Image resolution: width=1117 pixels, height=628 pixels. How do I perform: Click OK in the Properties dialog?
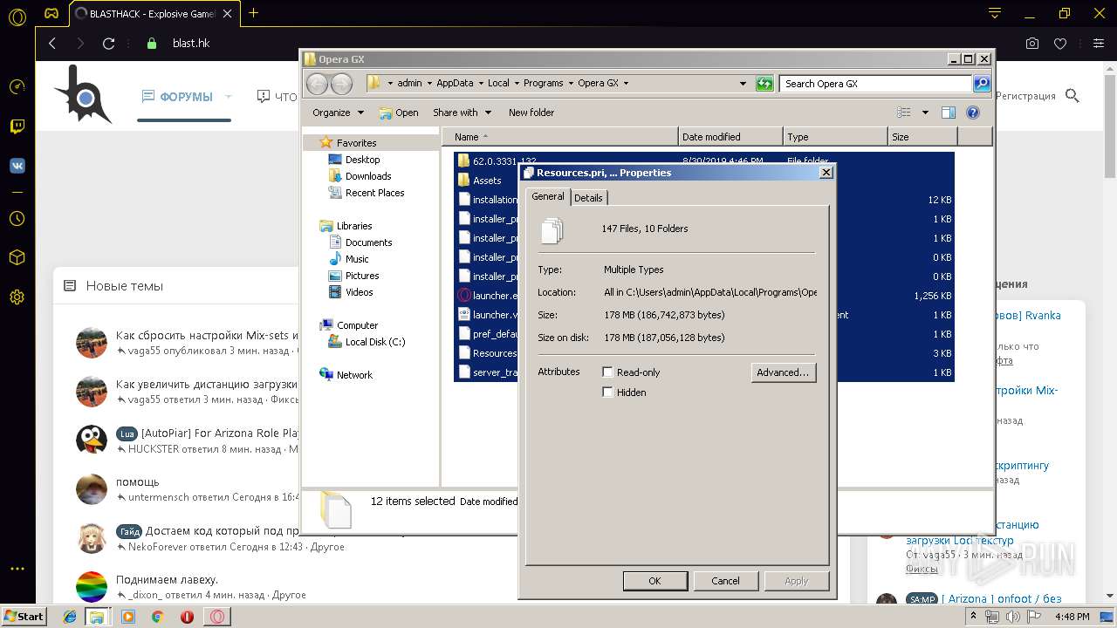pos(654,581)
